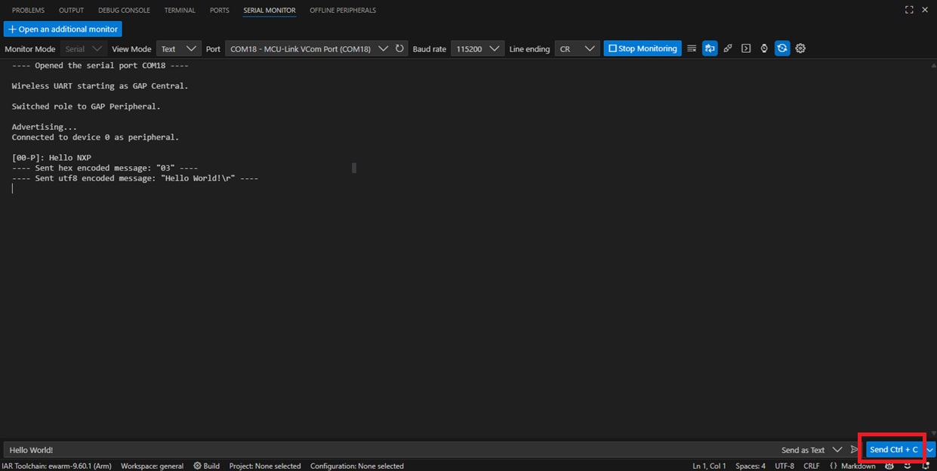Open the Line ending dropdown set to CR

tap(577, 48)
